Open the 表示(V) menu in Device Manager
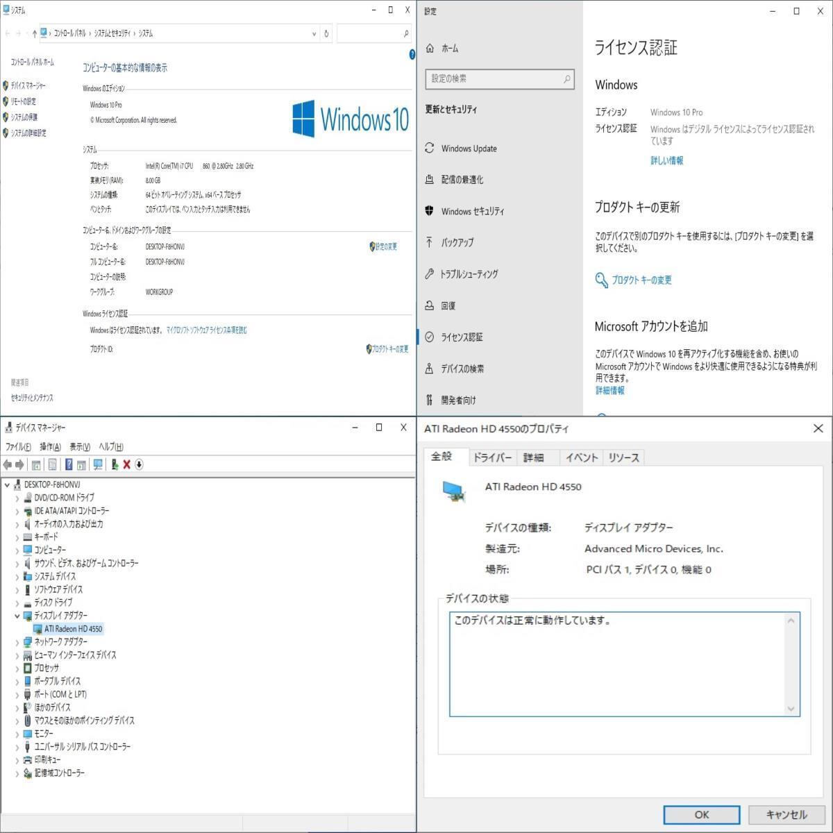Screen dimensions: 833x833 pyautogui.click(x=80, y=446)
